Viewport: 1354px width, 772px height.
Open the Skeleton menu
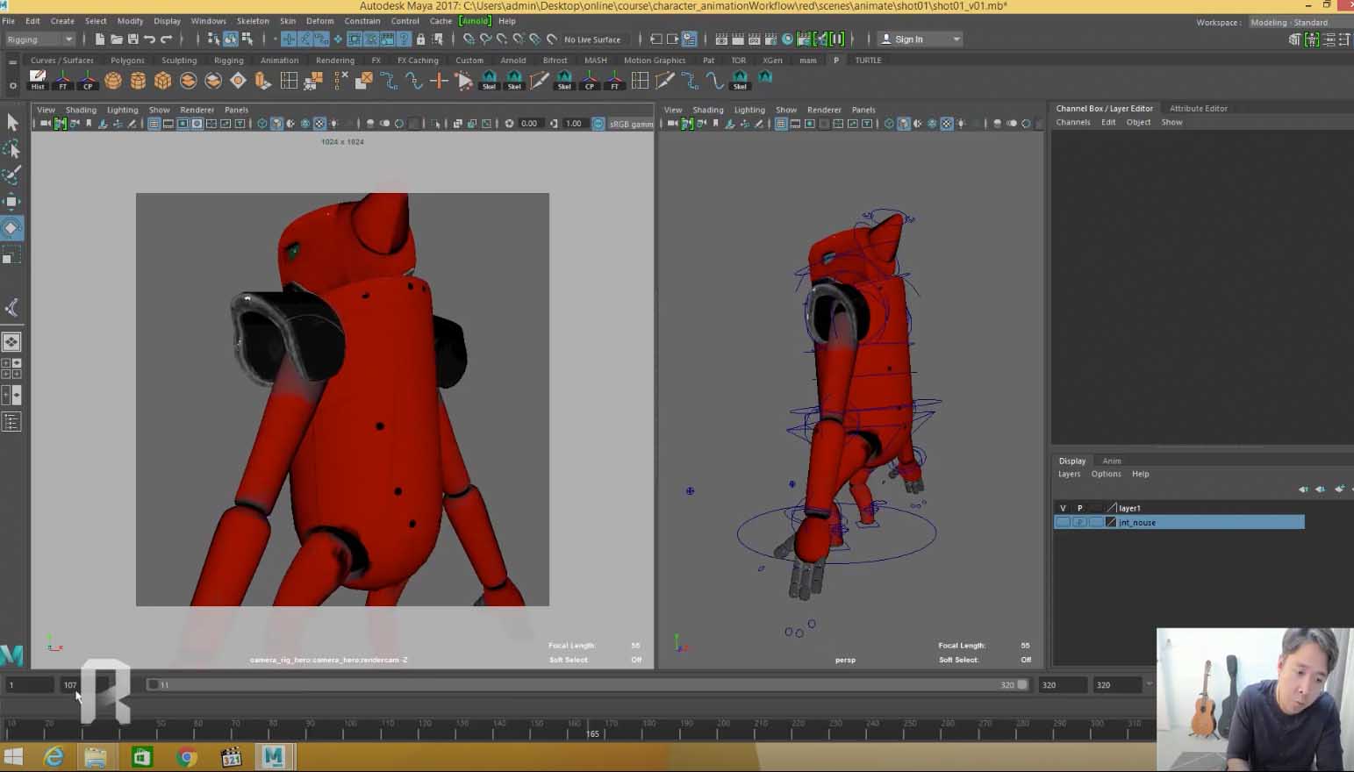(x=253, y=21)
